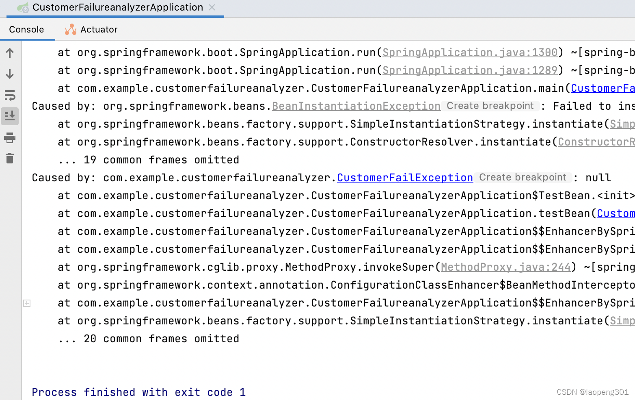The image size is (635, 400).
Task: Open MethodProxy.java:244 link
Action: 505,267
